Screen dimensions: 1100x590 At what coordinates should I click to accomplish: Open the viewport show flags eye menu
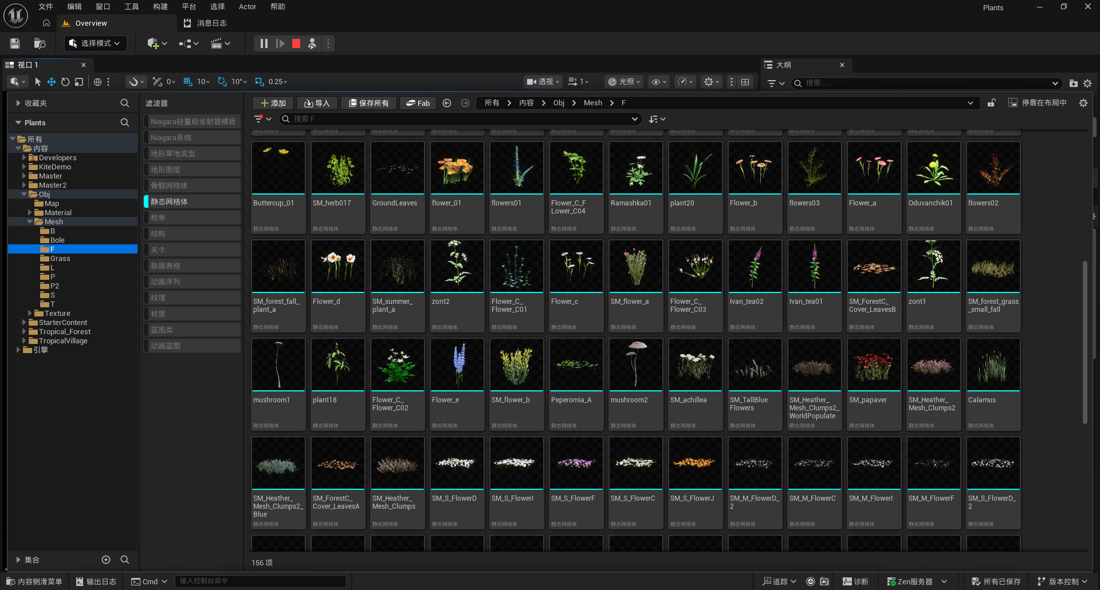[x=659, y=82]
